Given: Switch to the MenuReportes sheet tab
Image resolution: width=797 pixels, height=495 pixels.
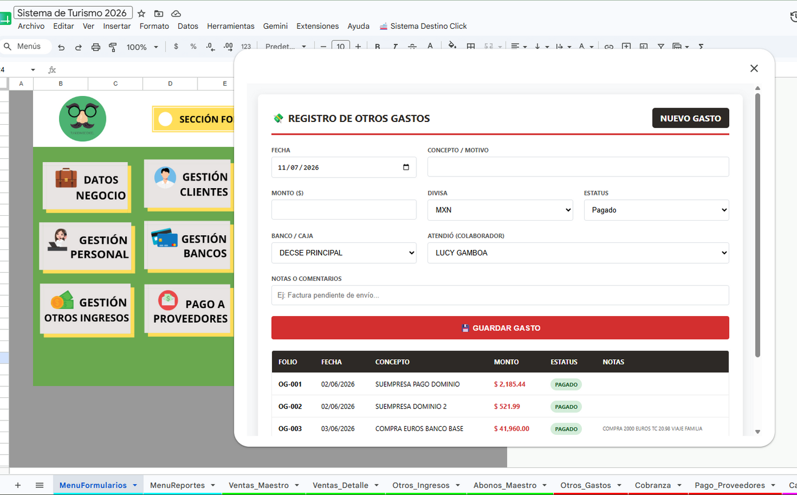Looking at the screenshot, I should coord(178,485).
